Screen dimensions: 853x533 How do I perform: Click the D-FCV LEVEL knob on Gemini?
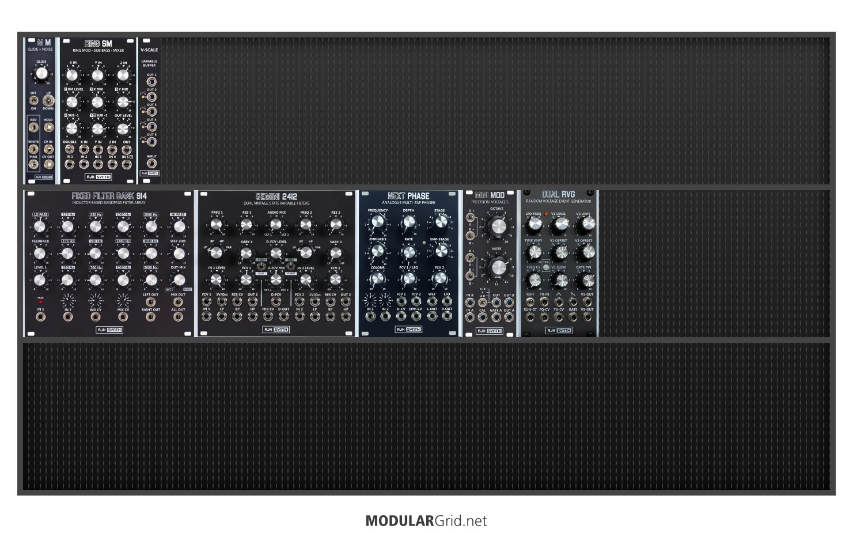[x=276, y=253]
